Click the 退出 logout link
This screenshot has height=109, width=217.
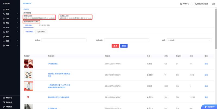tap(213, 4)
